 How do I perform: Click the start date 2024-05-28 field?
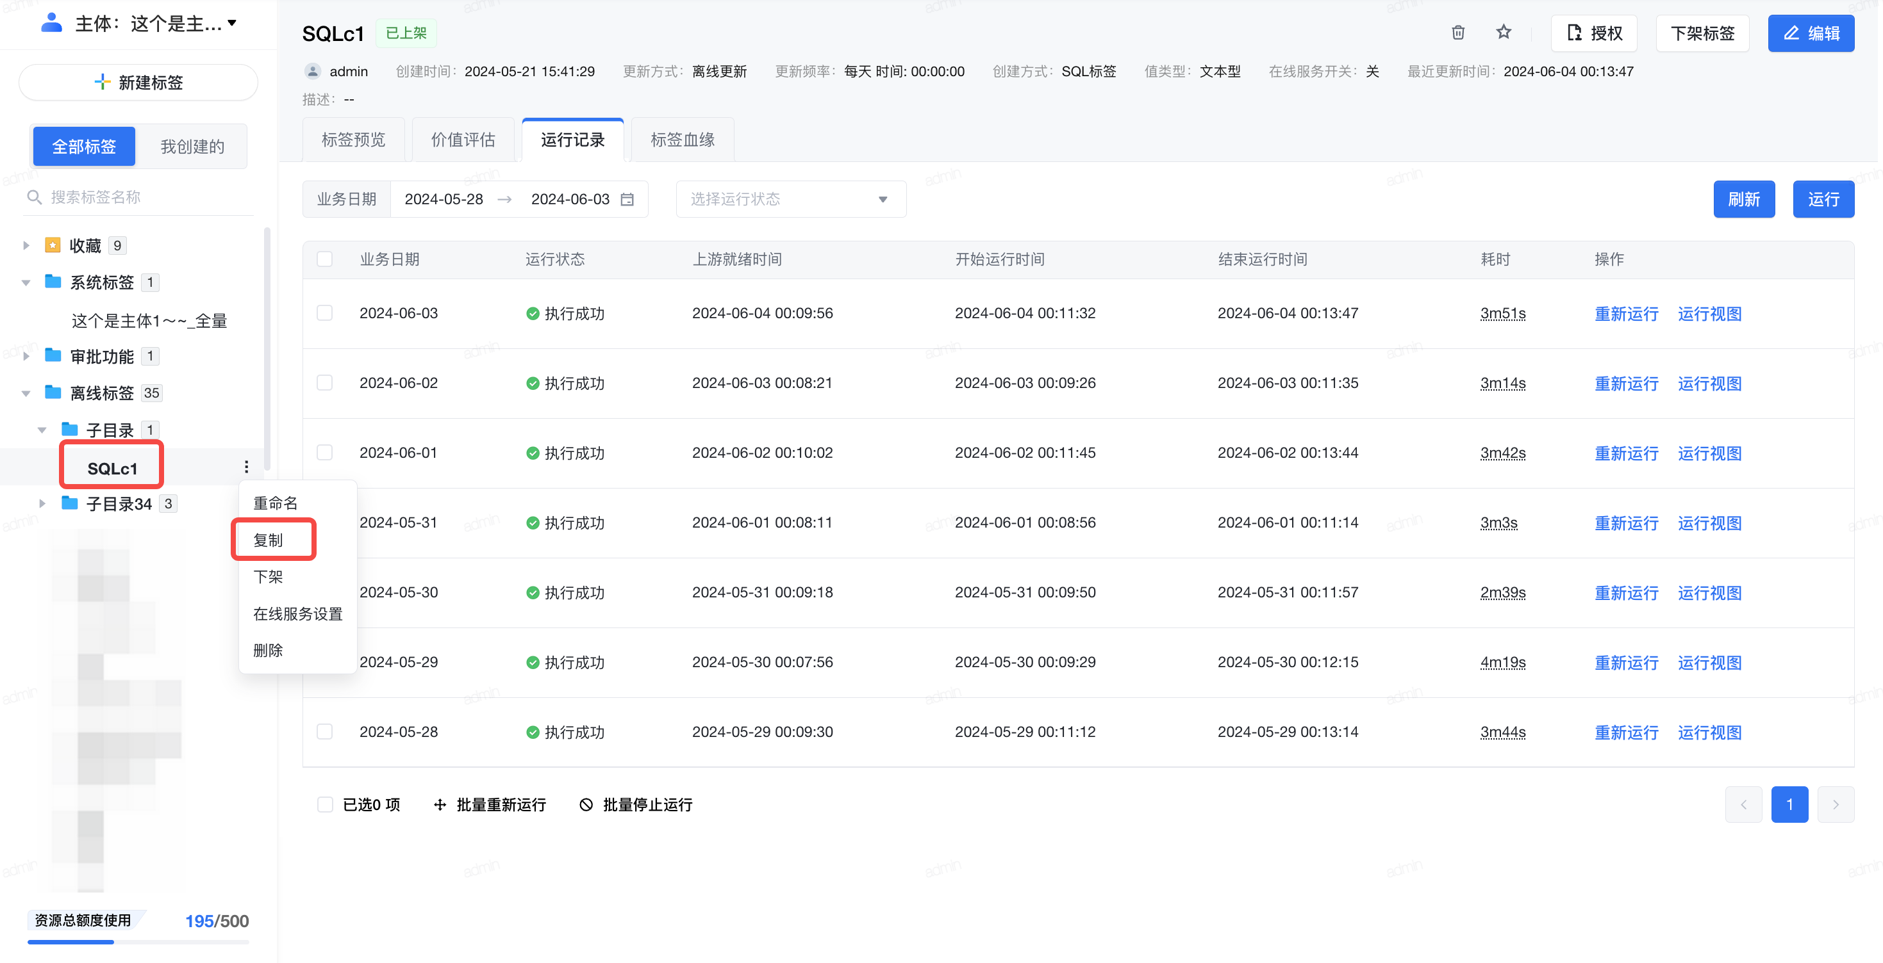[x=444, y=199]
